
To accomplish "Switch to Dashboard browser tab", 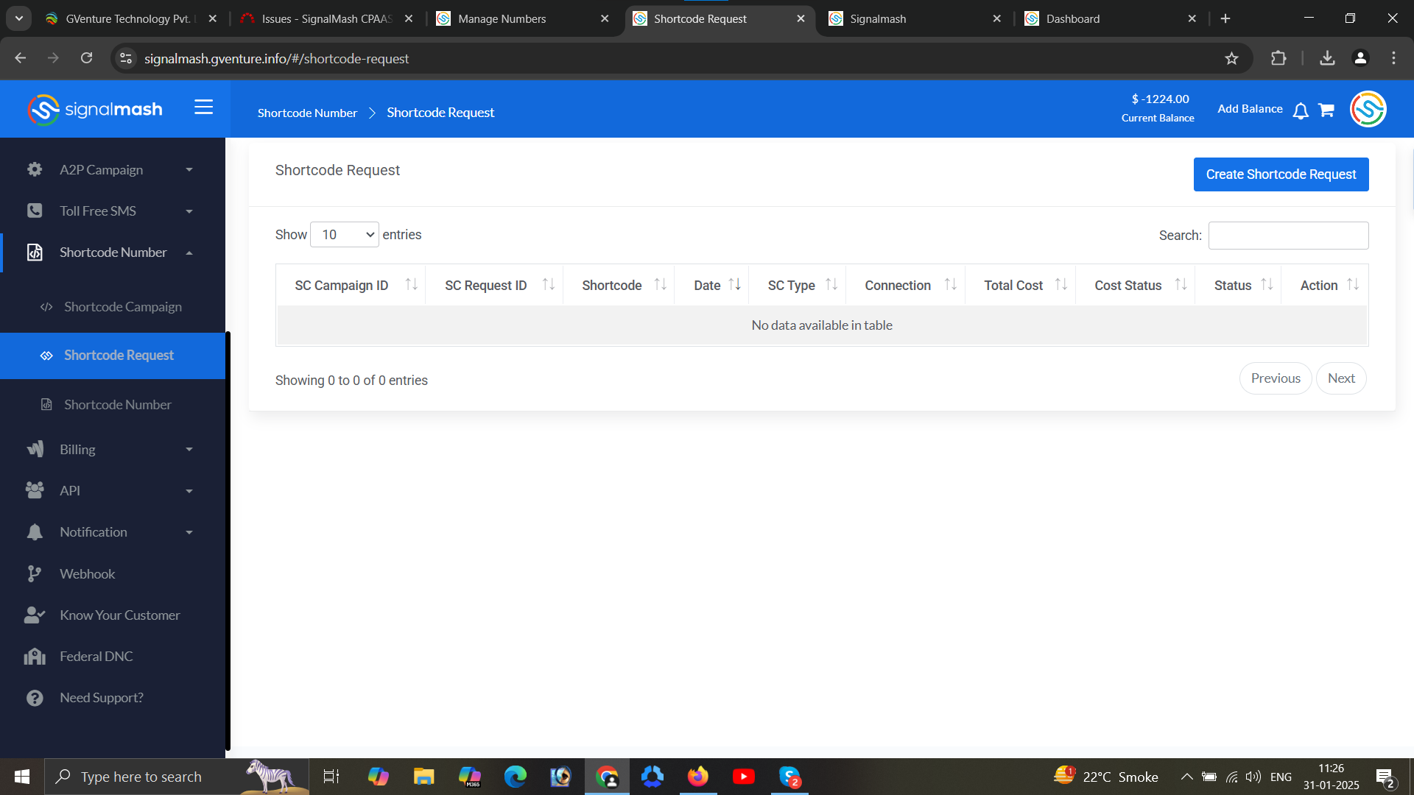I will coord(1111,18).
